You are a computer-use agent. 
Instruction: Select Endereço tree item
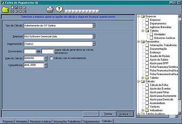click(x=155, y=53)
